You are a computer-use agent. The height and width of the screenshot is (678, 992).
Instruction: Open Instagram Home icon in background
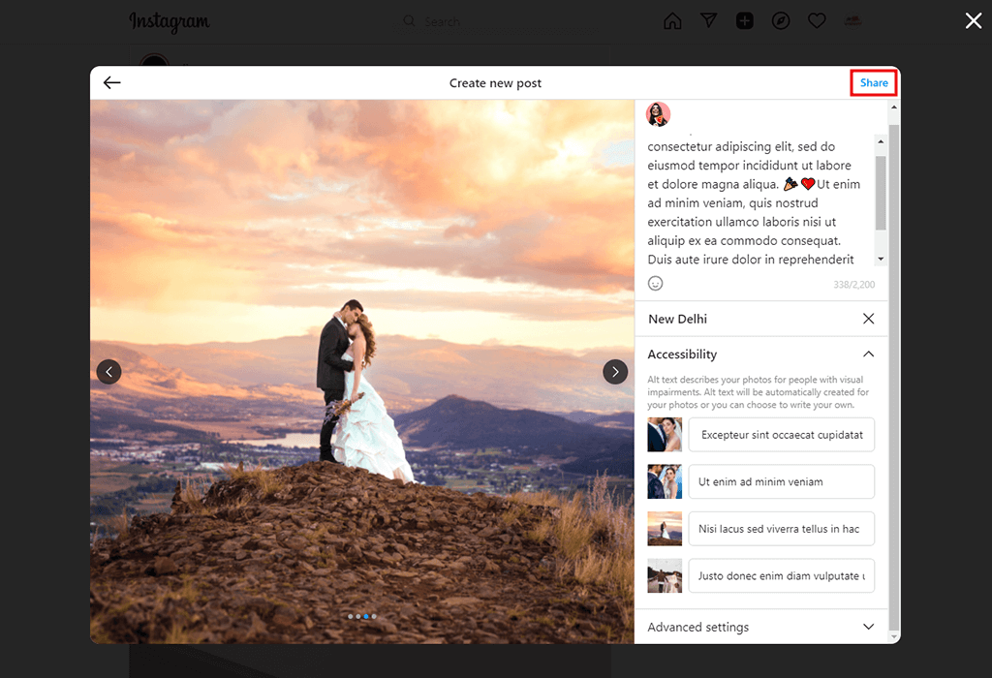coord(672,21)
